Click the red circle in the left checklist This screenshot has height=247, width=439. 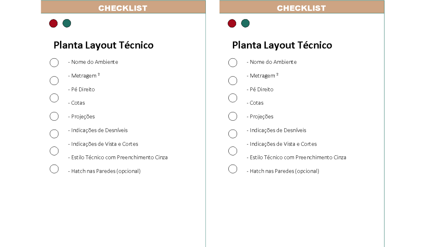coord(53,23)
